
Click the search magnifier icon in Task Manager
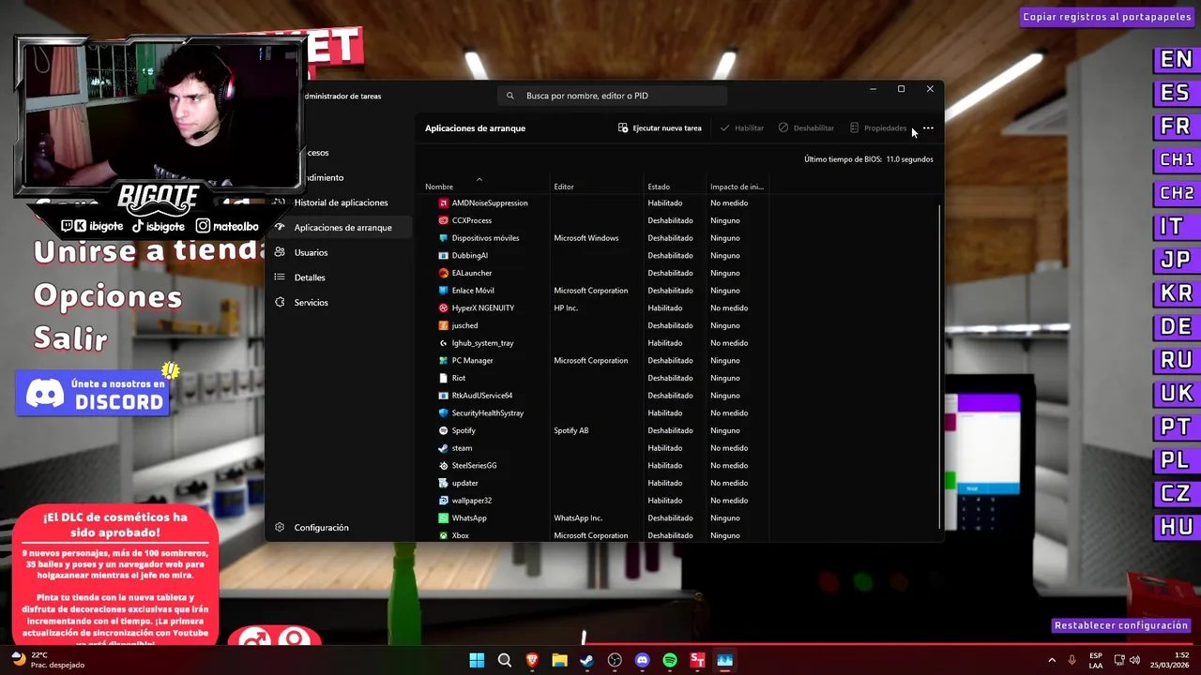(x=510, y=96)
